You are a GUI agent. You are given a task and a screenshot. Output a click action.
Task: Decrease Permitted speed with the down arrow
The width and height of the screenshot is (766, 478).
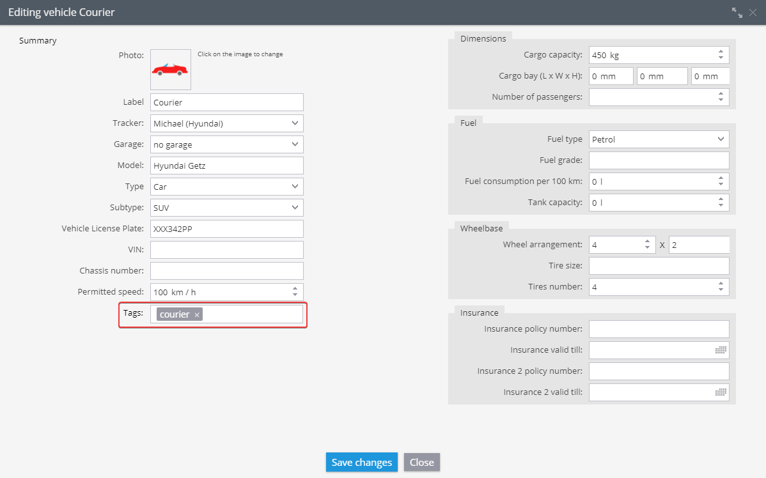click(295, 295)
